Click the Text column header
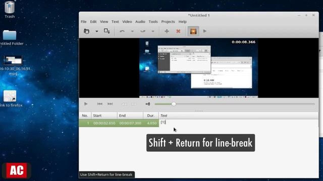This screenshot has width=323, height=181. tap(239, 116)
